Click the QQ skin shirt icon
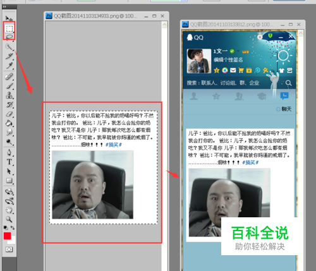 pos(282,71)
